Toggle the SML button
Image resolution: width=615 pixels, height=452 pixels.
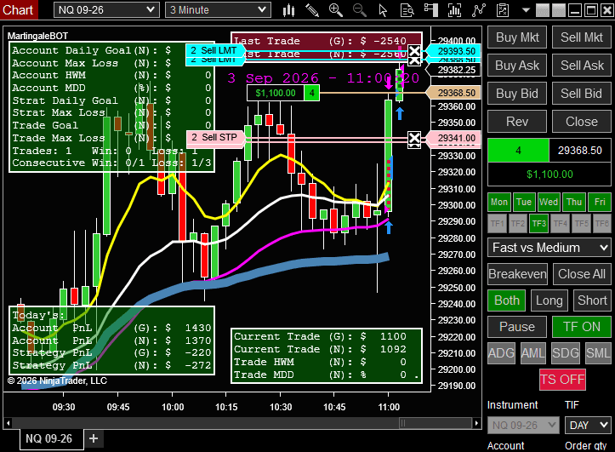[598, 353]
